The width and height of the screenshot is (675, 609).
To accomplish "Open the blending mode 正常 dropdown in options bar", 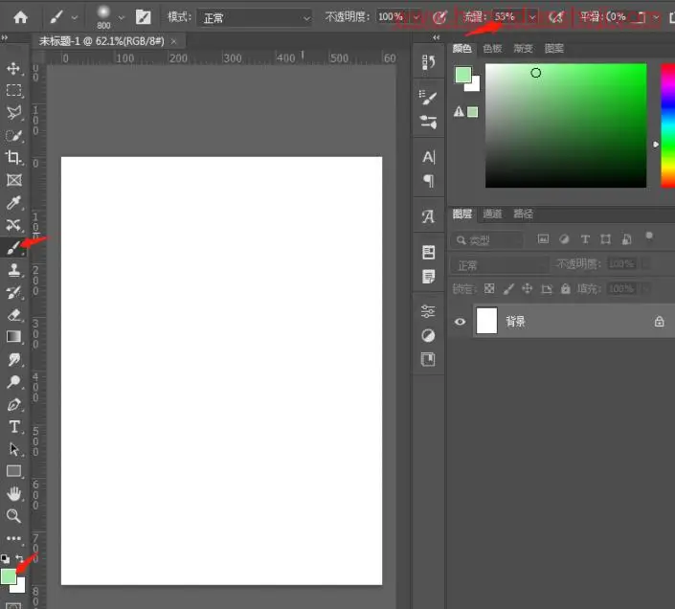I will pyautogui.click(x=255, y=18).
